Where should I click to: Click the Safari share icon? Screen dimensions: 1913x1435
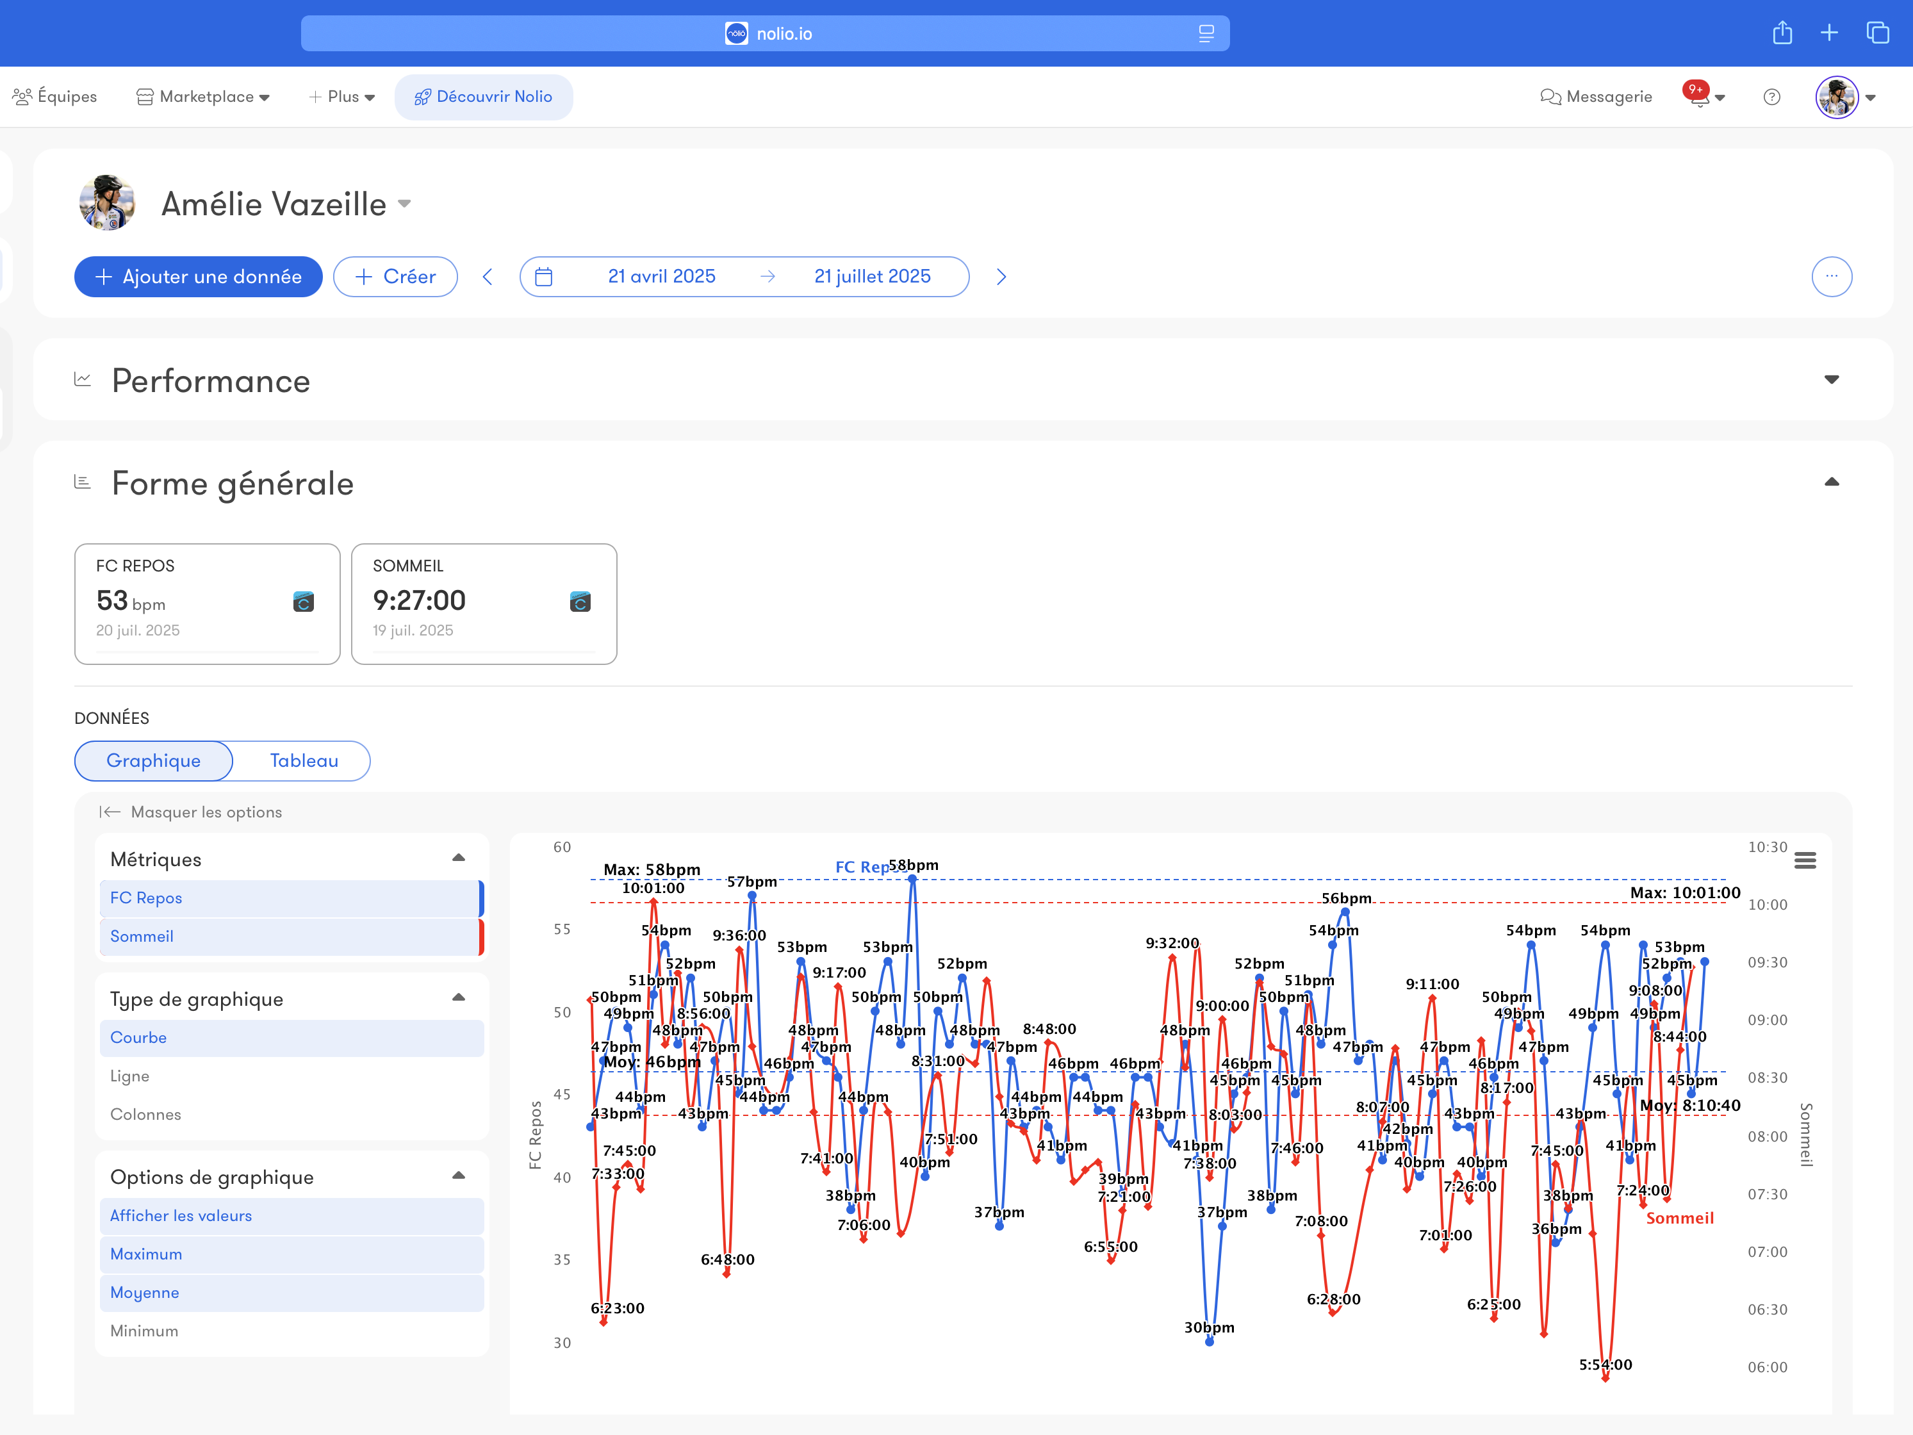coord(1782,33)
